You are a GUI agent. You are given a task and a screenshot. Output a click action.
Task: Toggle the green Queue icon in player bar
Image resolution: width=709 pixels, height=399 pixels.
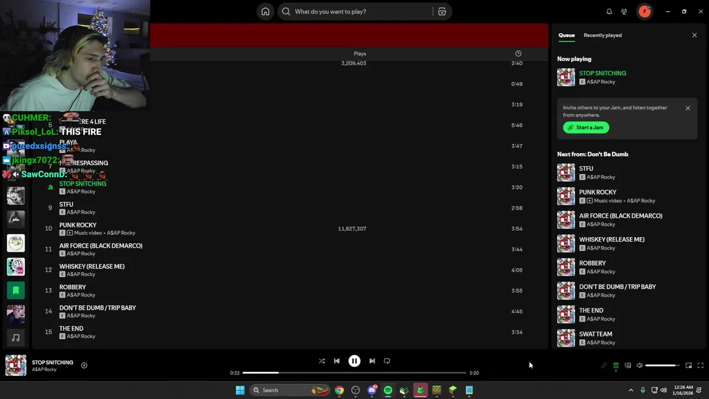(616, 366)
